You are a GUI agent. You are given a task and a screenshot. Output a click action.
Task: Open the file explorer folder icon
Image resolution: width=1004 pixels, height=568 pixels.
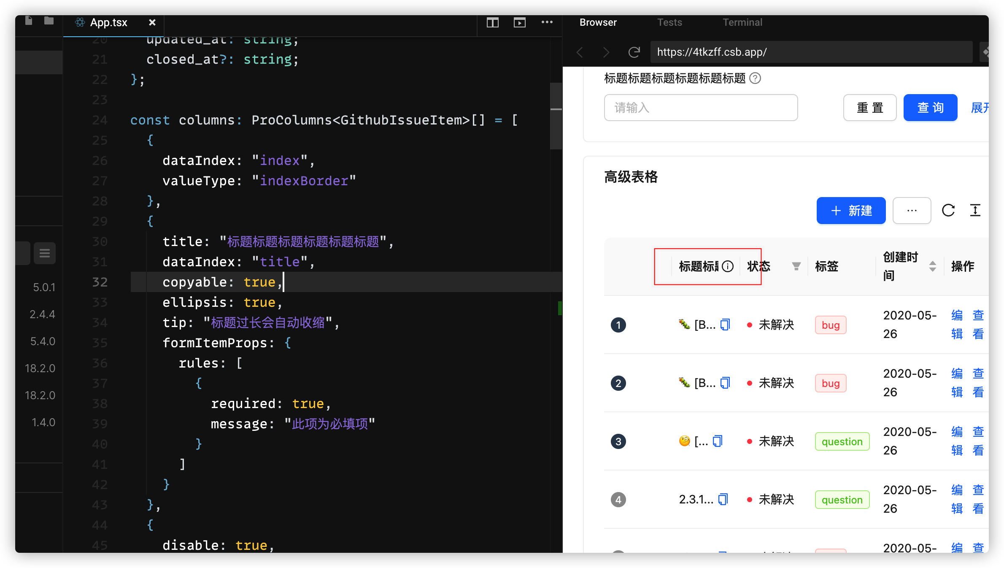pos(49,20)
